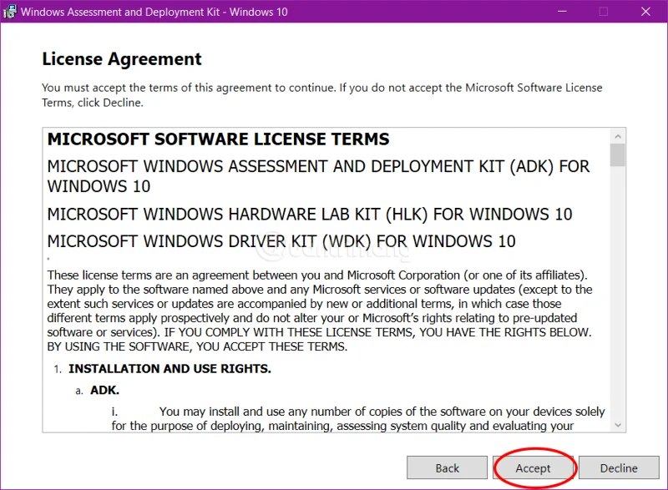The width and height of the screenshot is (668, 490).
Task: Go Back to the previous step
Action: (447, 467)
